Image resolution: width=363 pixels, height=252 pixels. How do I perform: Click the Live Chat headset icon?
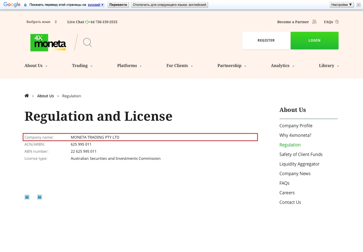[87, 22]
